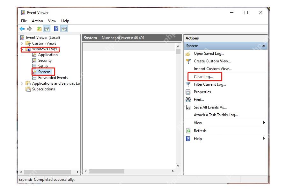Image resolution: width=287 pixels, height=191 pixels.
Task: Open the View submenu arrow in Actions
Action: pyautogui.click(x=264, y=123)
